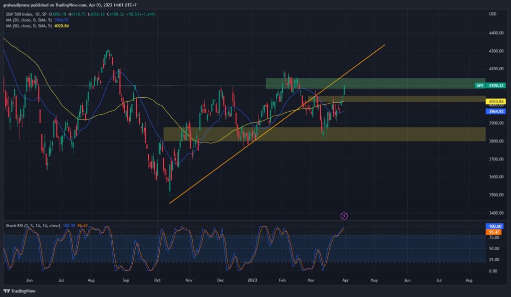Click the 3800.00 price axis label
The height and width of the screenshot is (297, 511).
496,141
